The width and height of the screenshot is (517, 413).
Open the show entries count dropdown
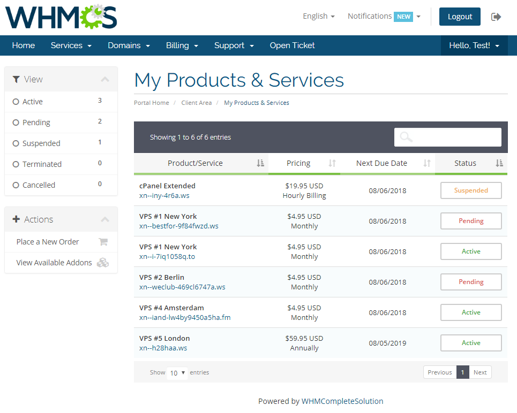point(177,373)
